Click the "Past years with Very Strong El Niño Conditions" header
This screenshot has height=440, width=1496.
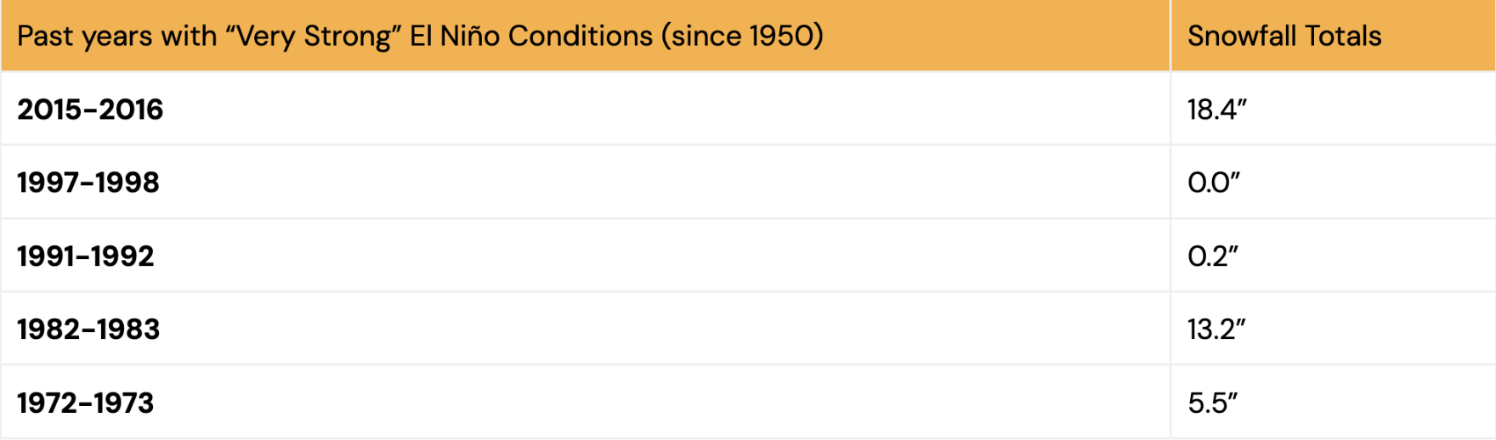420,36
